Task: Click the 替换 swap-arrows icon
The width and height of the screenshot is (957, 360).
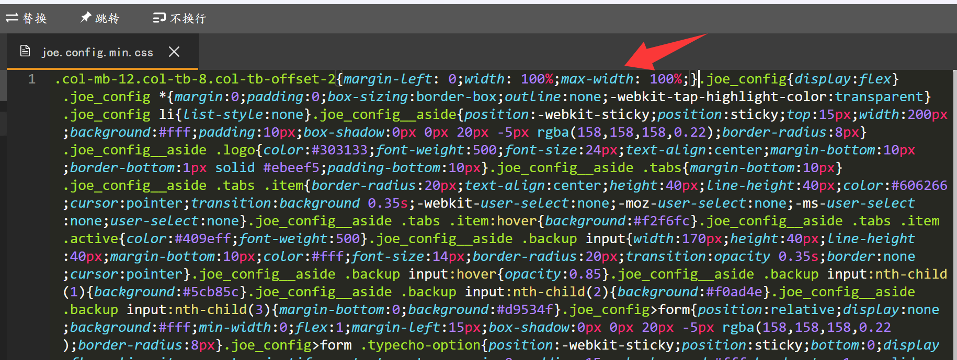Action: click(12, 18)
